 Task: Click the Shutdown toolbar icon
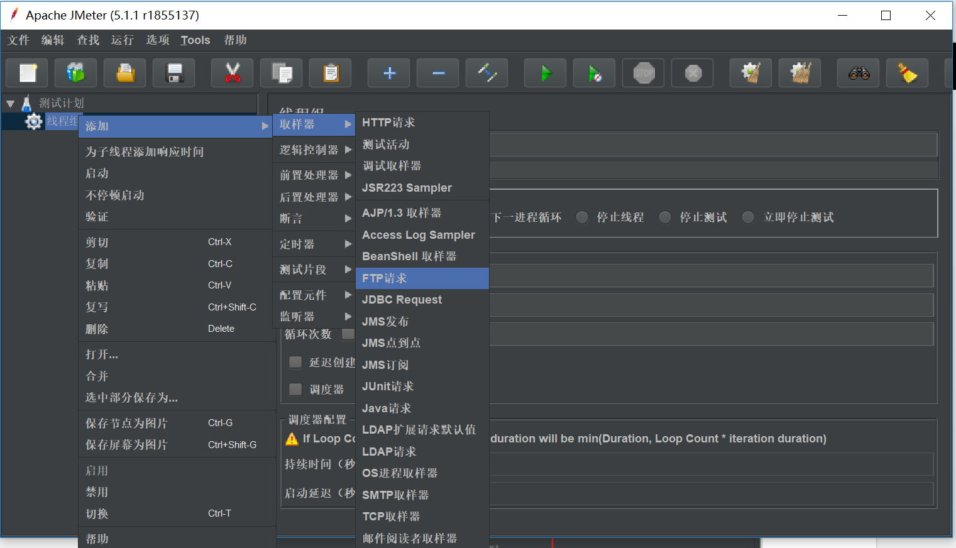[693, 74]
